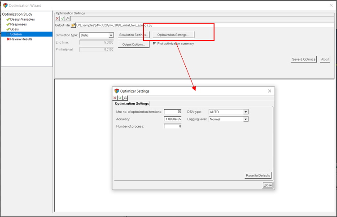Image resolution: width=337 pixels, height=217 pixels.
Task: Click the Save & Optimize button
Action: (303, 59)
